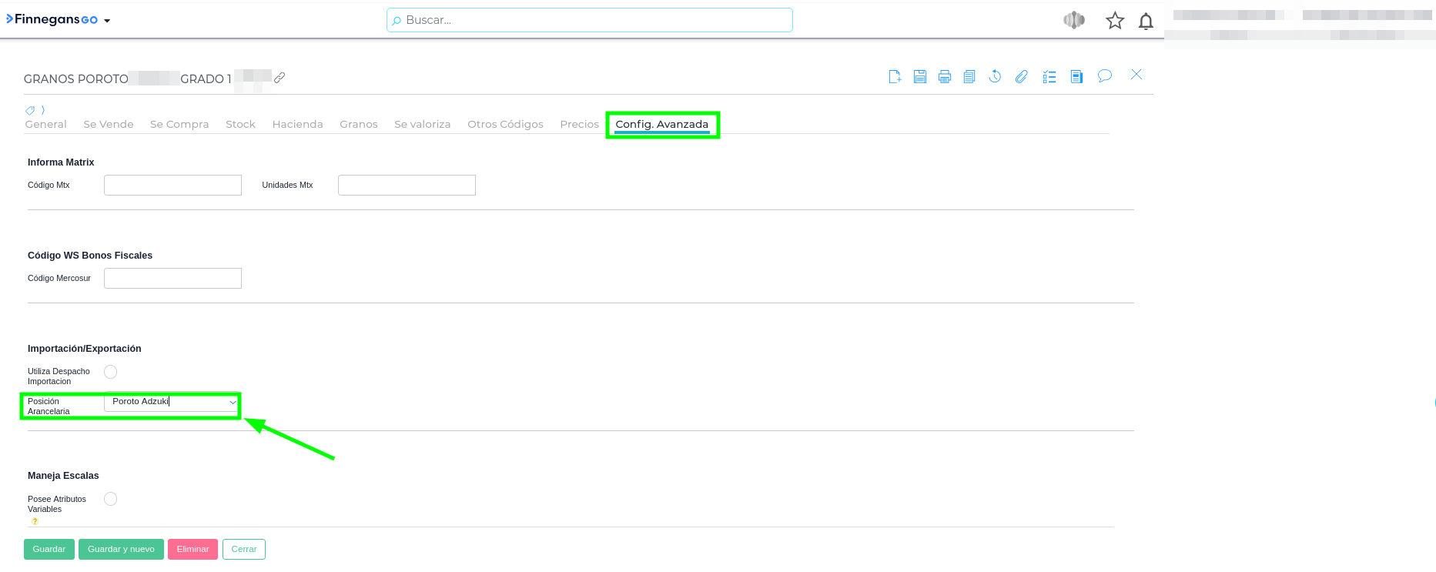Open the checklist icon in the toolbar

coord(1049,76)
